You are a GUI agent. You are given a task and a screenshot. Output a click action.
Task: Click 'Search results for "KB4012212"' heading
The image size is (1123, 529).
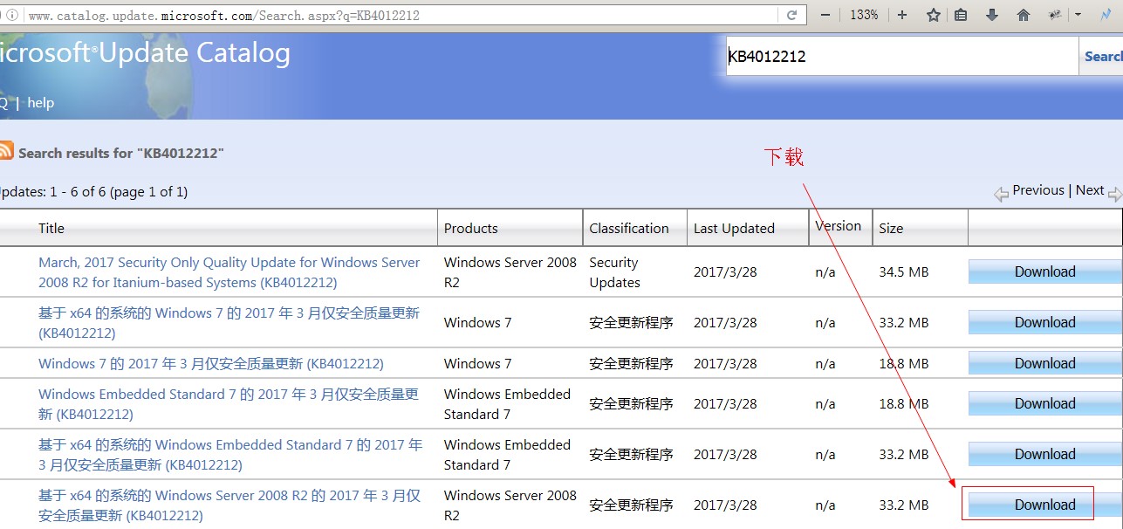tap(121, 153)
